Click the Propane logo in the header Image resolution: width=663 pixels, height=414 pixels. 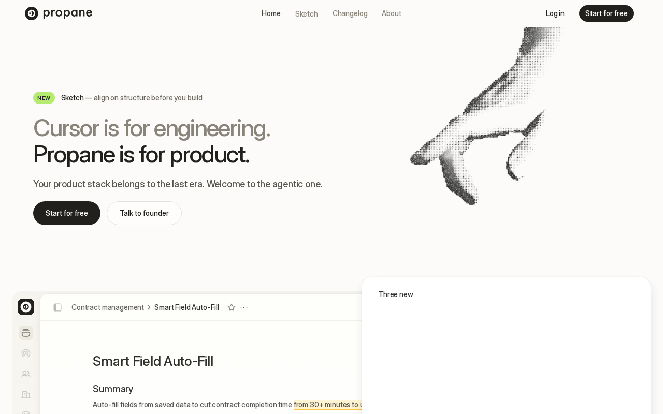point(59,13)
